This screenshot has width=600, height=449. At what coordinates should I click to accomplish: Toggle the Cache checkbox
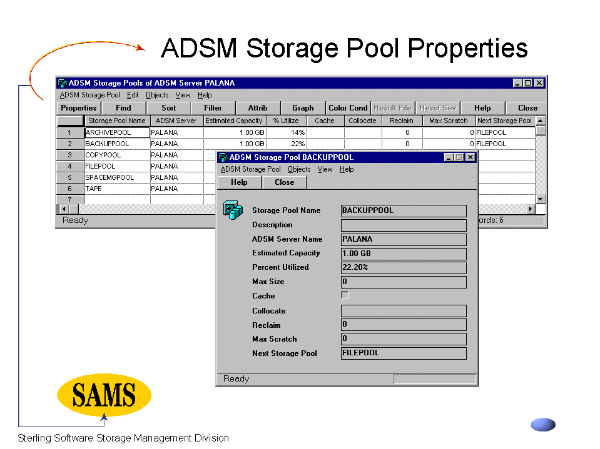[x=345, y=295]
